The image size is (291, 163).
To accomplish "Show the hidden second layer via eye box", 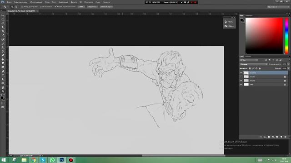I will click(241, 77).
